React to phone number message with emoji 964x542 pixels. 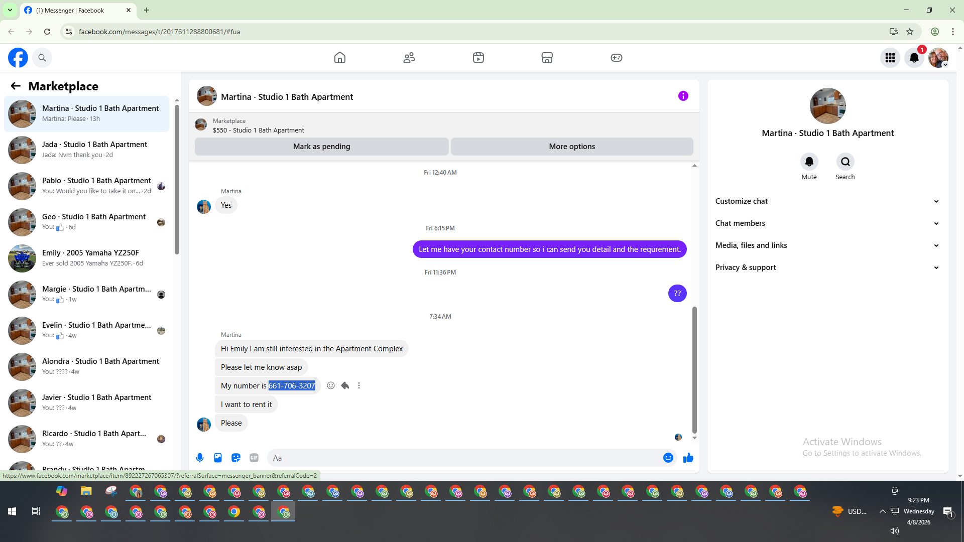tap(331, 385)
